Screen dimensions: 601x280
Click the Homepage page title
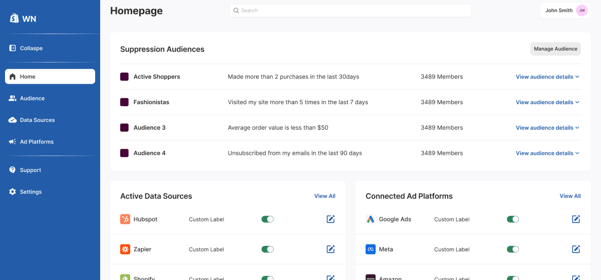136,11
